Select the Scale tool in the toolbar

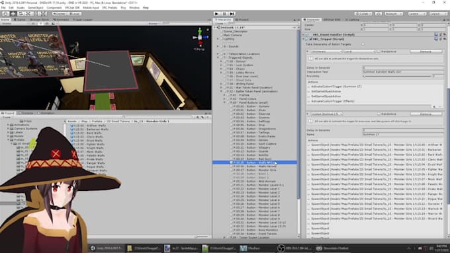coord(28,13)
